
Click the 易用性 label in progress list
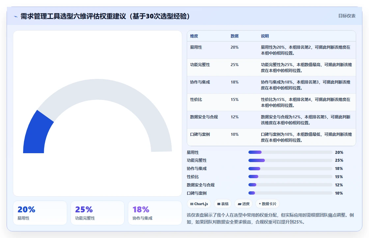[193, 152]
